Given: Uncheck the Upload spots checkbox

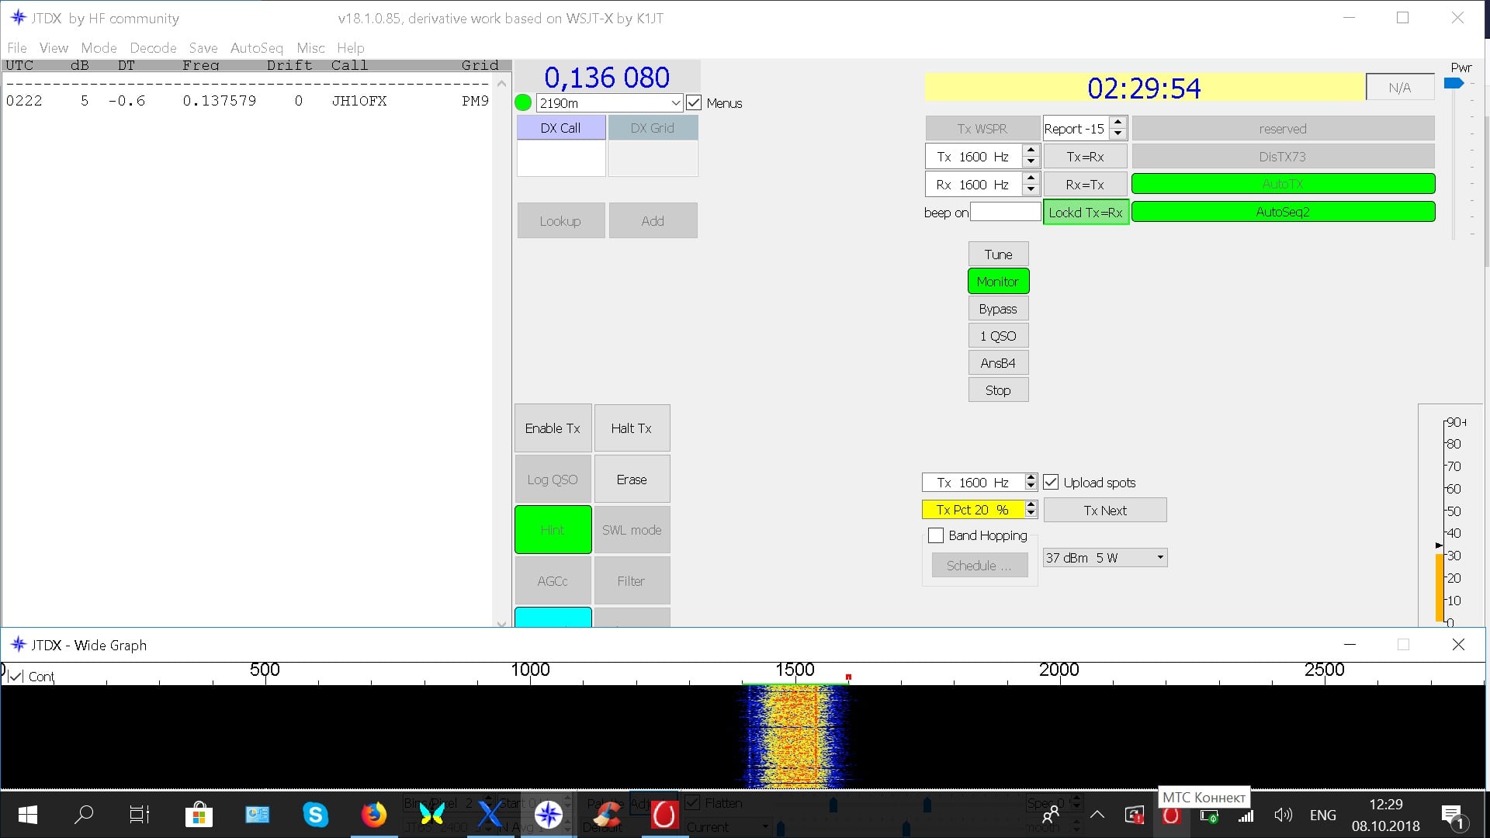Looking at the screenshot, I should coord(1051,482).
